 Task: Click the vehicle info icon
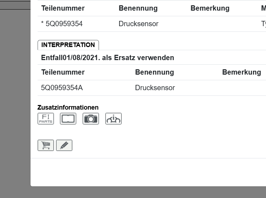pos(113,119)
